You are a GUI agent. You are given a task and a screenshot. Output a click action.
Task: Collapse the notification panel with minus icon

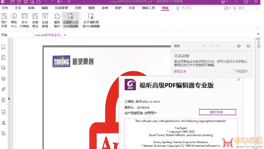coord(249,46)
